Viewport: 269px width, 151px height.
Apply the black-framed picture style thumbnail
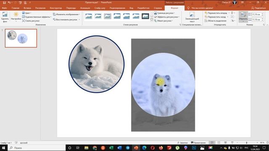click(145, 16)
